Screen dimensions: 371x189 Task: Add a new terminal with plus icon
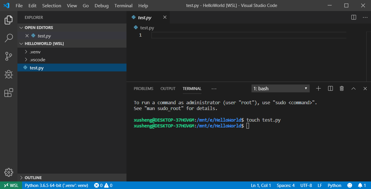coord(318,89)
